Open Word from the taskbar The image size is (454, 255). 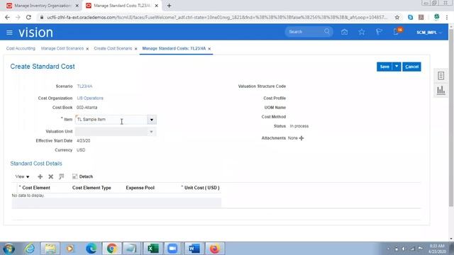[x=194, y=249]
